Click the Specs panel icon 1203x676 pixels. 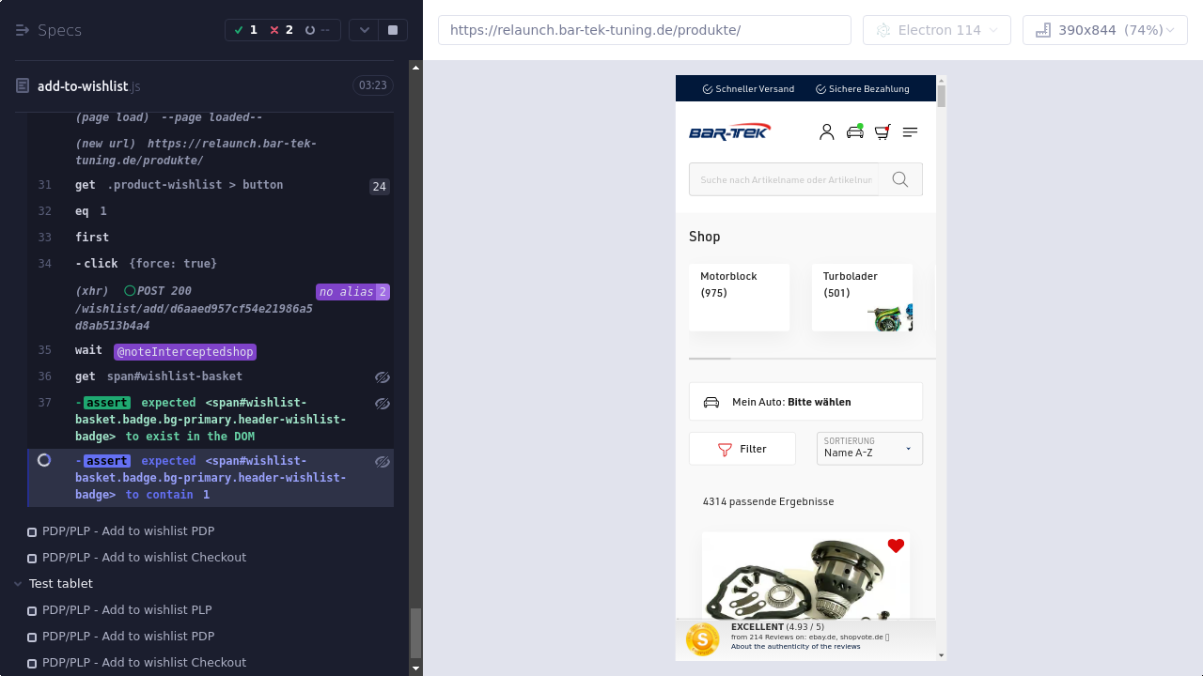(x=23, y=30)
